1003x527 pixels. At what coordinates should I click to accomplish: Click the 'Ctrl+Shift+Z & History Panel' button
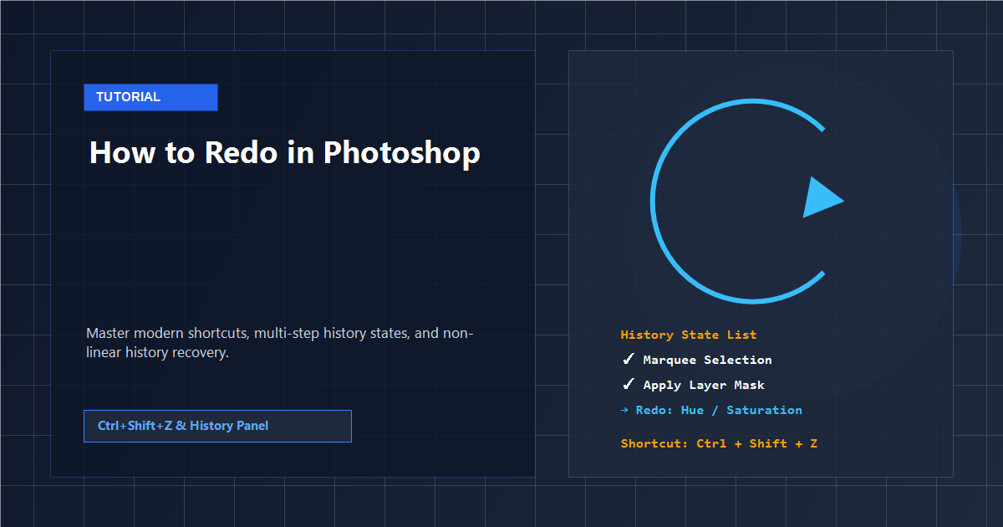pos(217,426)
